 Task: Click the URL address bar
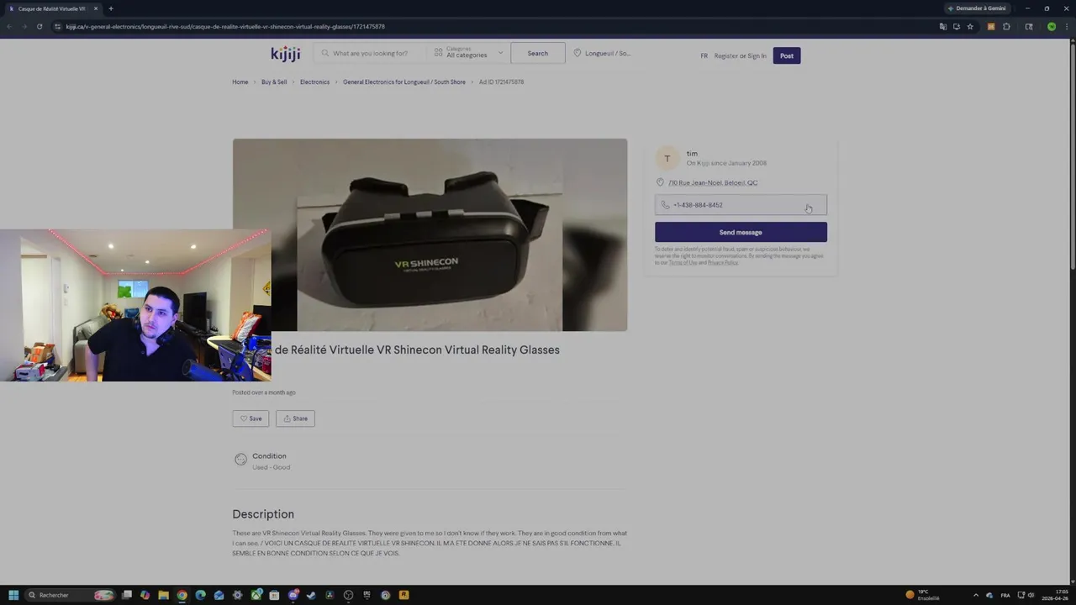(x=496, y=26)
